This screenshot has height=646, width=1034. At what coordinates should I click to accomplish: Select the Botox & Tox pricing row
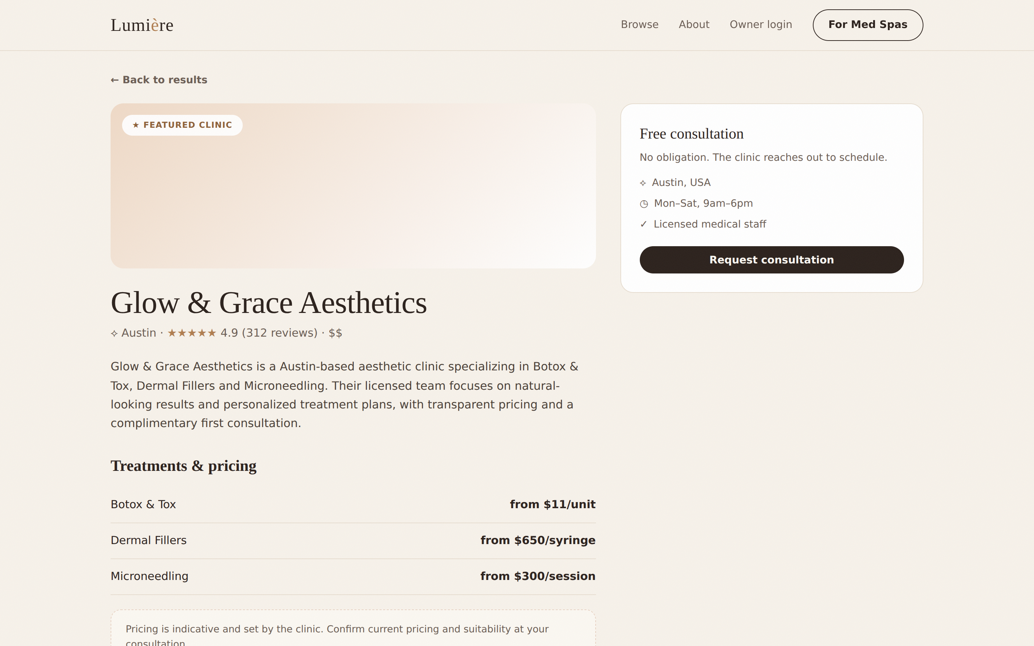pyautogui.click(x=353, y=505)
